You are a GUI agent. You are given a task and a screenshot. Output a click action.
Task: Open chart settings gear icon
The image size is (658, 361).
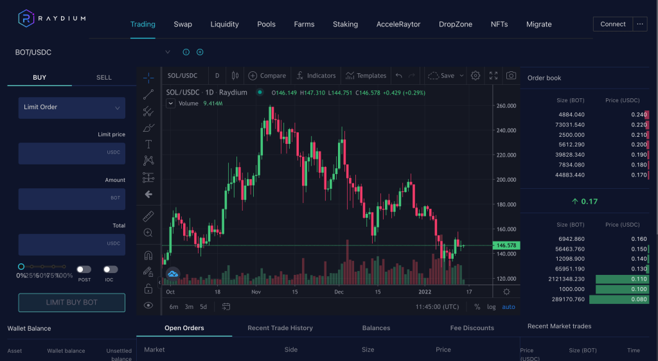pos(476,75)
